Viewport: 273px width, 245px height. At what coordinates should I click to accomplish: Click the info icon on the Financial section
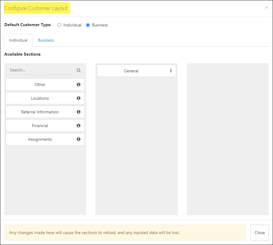(79, 126)
